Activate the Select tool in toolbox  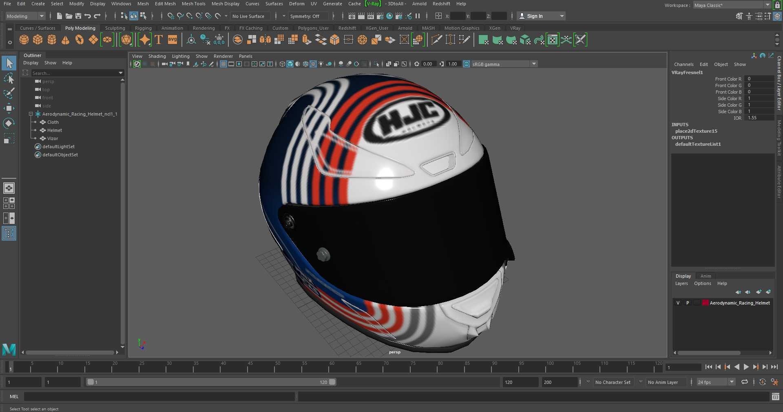pos(9,63)
